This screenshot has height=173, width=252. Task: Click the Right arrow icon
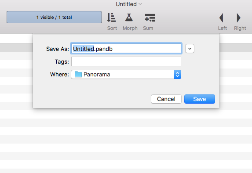239,18
